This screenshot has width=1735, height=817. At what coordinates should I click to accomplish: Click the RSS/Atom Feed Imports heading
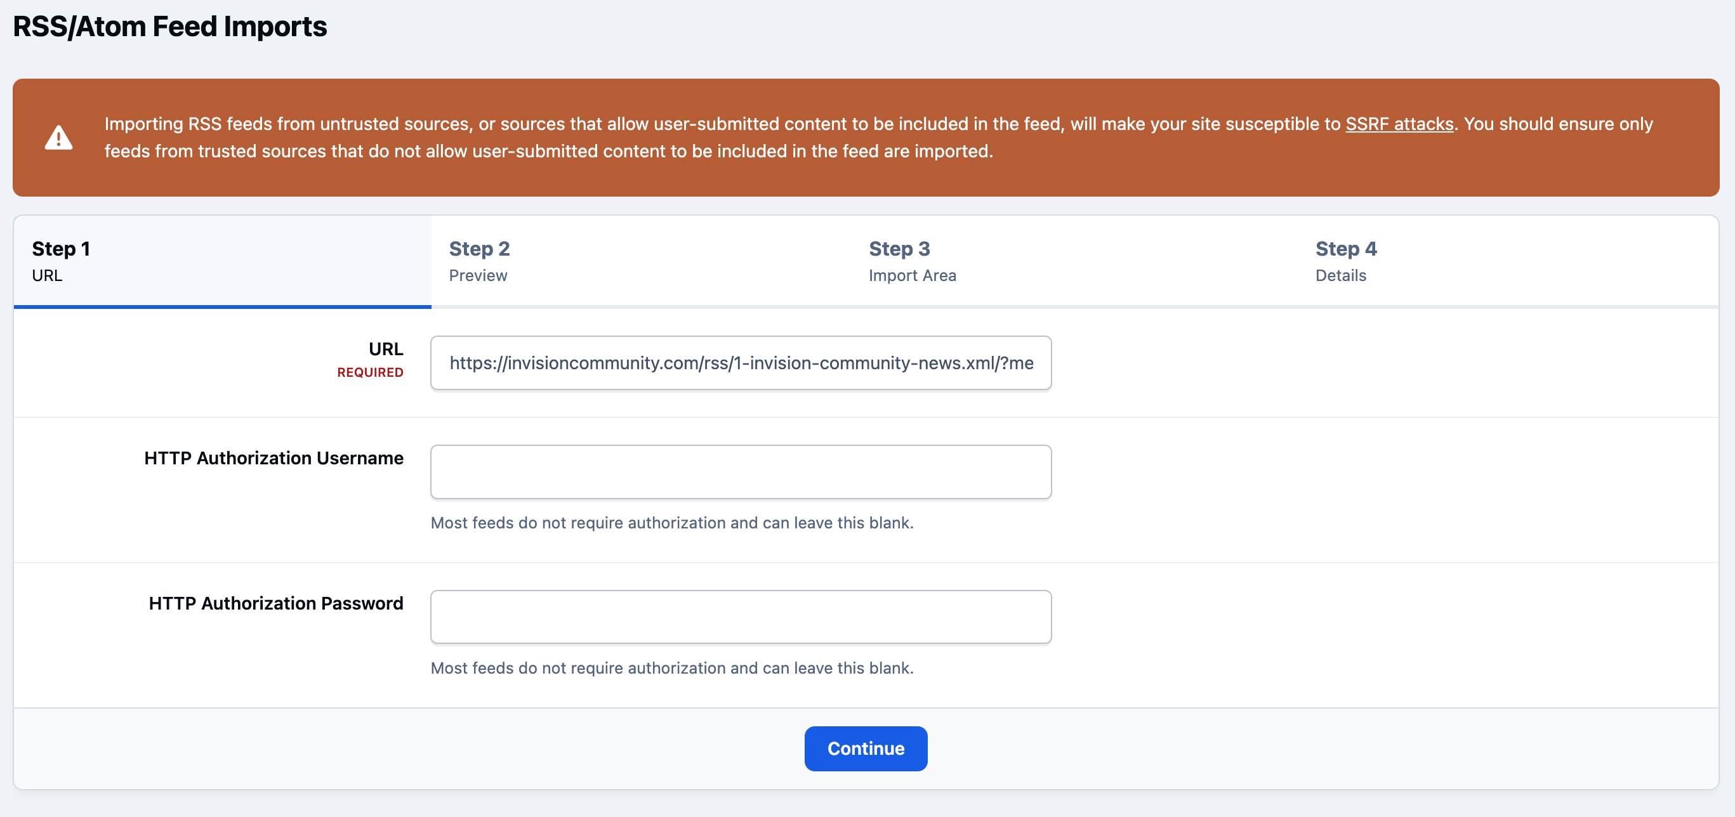(x=169, y=27)
